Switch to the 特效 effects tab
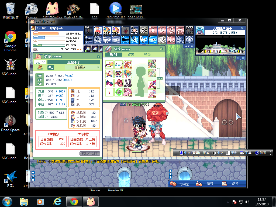276x207 pixels. coord(147,54)
